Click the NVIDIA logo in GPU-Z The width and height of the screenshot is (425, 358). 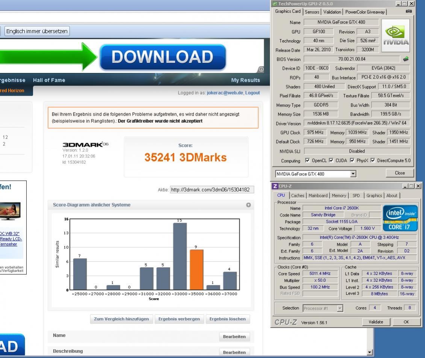coord(395,35)
